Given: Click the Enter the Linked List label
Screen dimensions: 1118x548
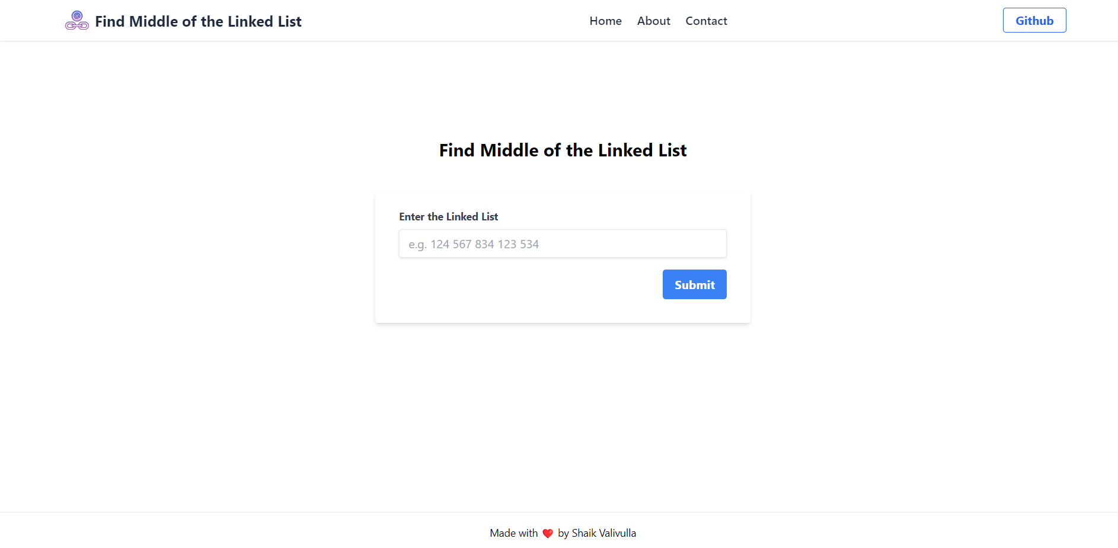Looking at the screenshot, I should click(x=449, y=216).
